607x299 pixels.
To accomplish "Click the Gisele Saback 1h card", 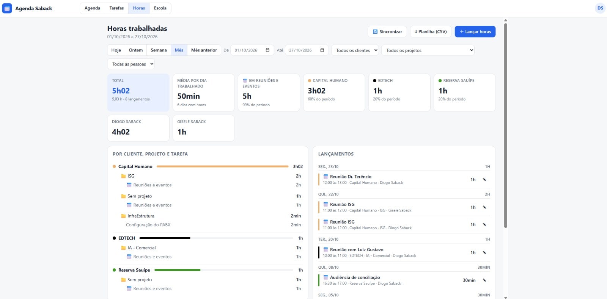I will (204, 128).
